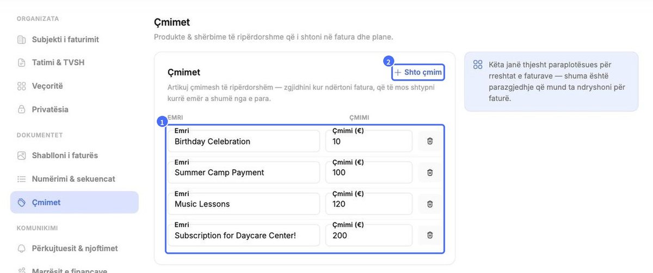This screenshot has height=273, width=653.
Task: Click the Veçoritë grid icon
Action: pyautogui.click(x=22, y=86)
